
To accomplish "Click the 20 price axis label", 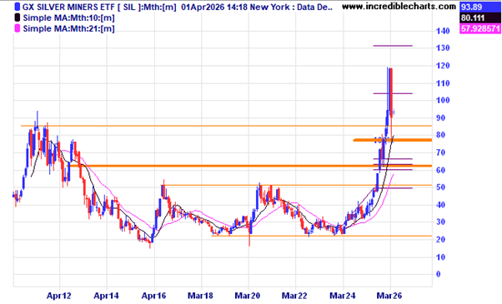I will point(440,240).
